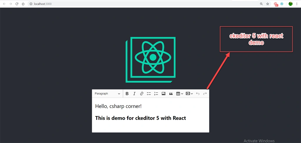Open the red extension icon with badge
301x143 pixels.
276,4
